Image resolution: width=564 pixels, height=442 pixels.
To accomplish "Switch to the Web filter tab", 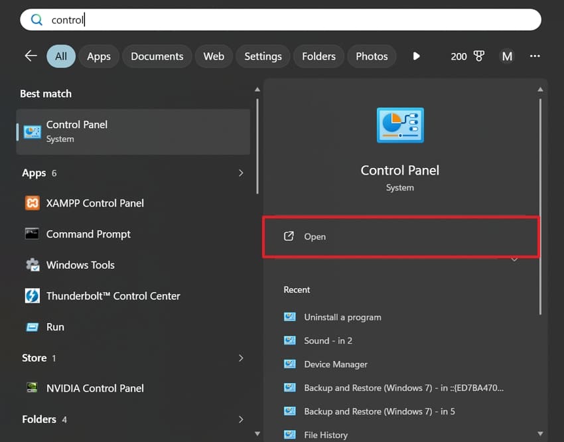I will point(214,56).
